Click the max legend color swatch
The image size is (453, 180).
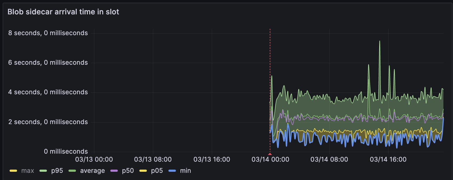click(x=13, y=171)
